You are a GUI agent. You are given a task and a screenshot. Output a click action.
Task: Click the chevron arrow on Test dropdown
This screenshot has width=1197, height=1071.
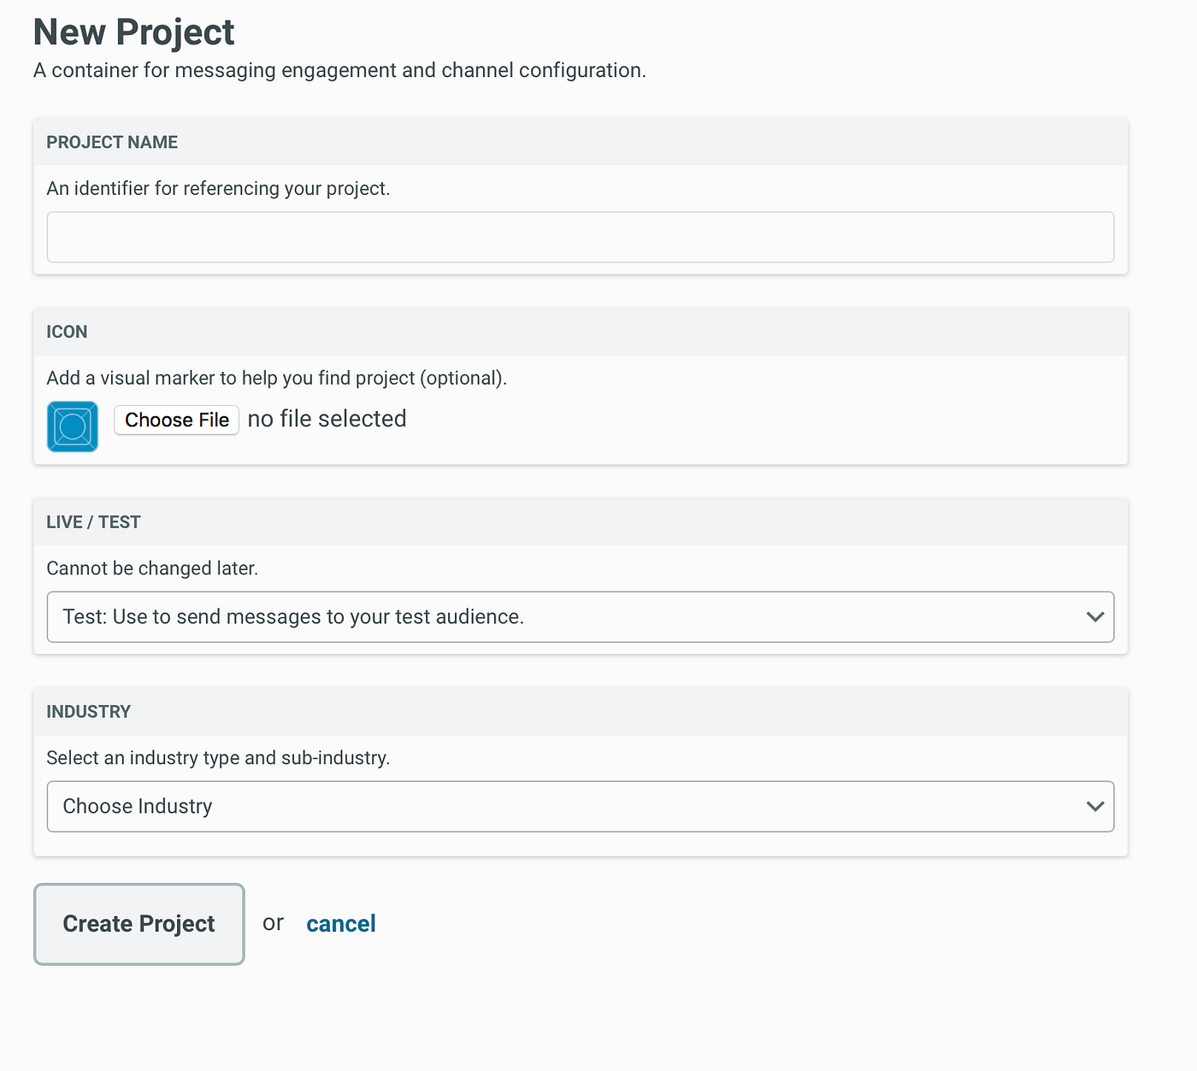coord(1094,616)
